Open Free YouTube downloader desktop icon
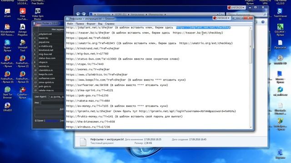The width and height of the screenshot is (291, 163). (x=22, y=14)
